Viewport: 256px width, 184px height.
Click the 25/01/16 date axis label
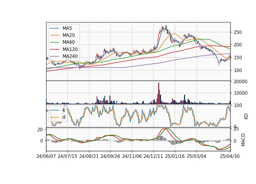(175, 156)
